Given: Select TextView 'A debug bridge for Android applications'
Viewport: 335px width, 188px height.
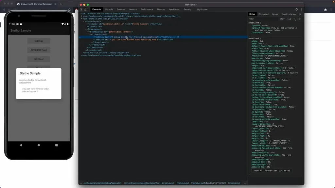Looking at the screenshot, I should [x=132, y=37].
